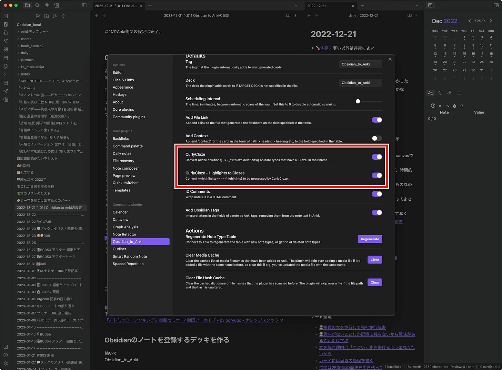Select Spaced Repetition plugin settings
Image resolution: width=502 pixels, height=370 pixels.
(x=128, y=264)
